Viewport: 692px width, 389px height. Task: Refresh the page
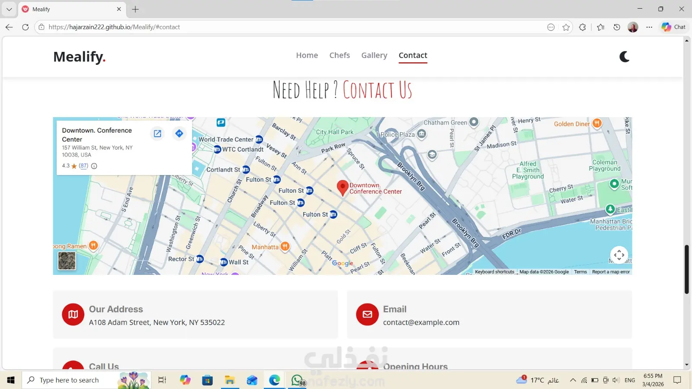(x=26, y=27)
